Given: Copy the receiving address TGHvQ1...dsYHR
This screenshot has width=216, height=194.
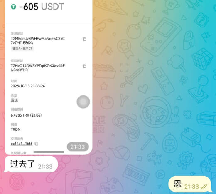Looking at the screenshot, I should coord(84,66).
